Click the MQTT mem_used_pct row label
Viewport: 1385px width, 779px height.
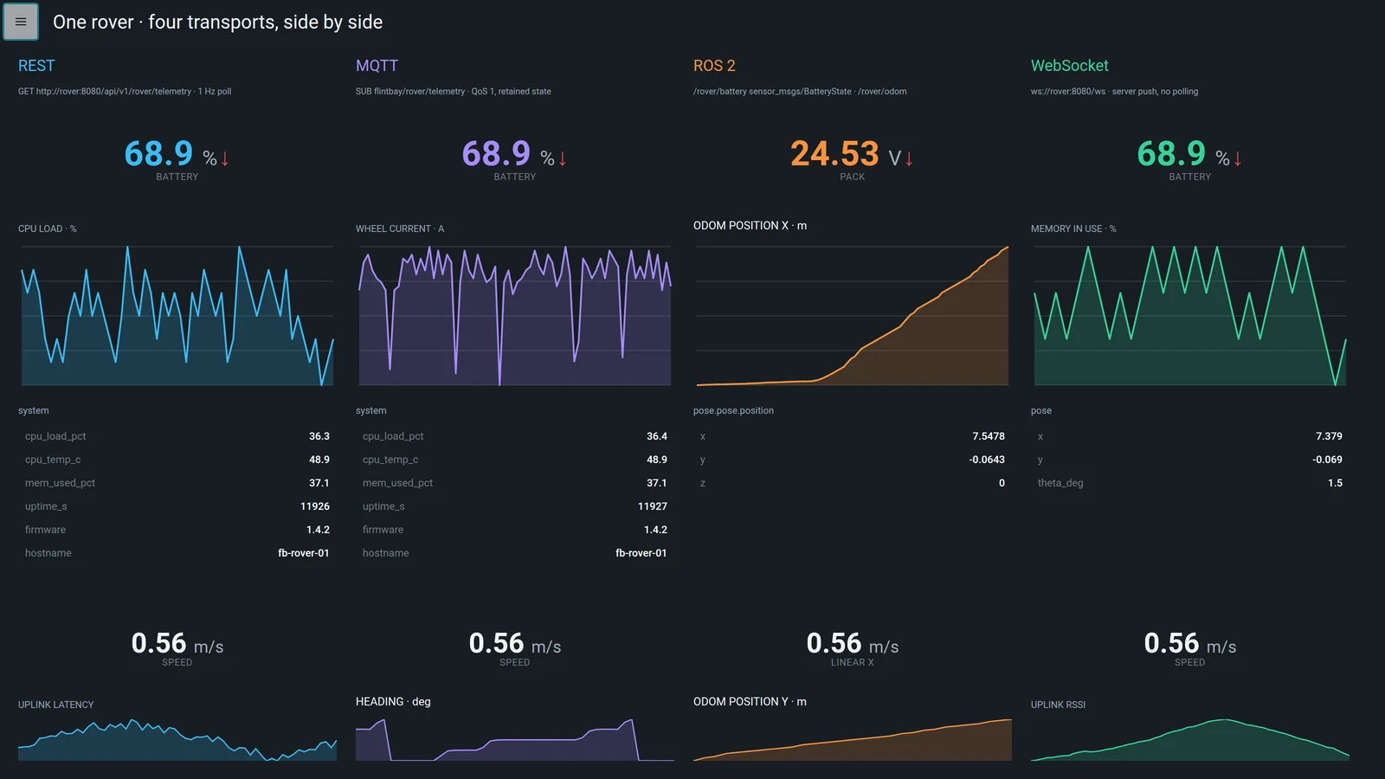[x=397, y=483]
